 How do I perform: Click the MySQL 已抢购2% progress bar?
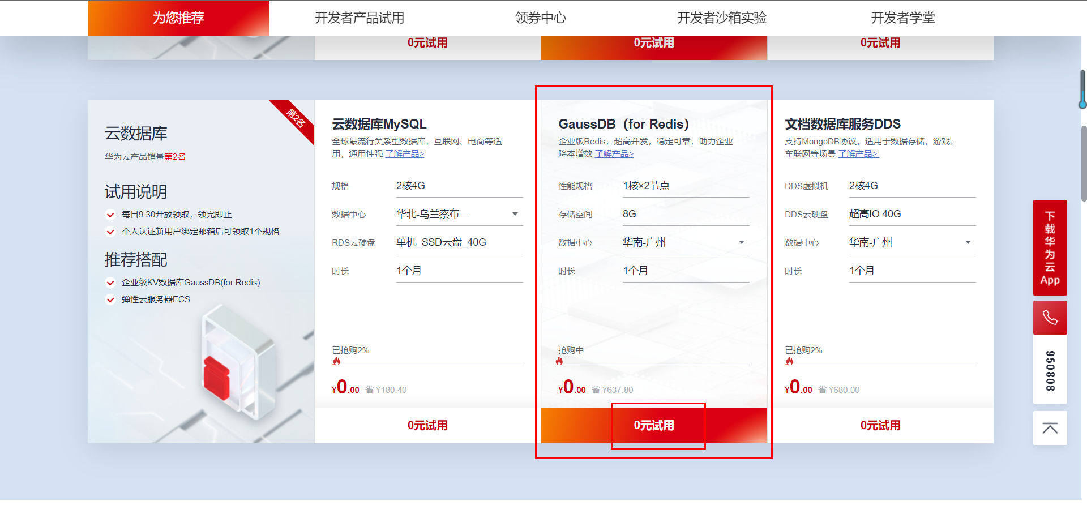(x=427, y=365)
